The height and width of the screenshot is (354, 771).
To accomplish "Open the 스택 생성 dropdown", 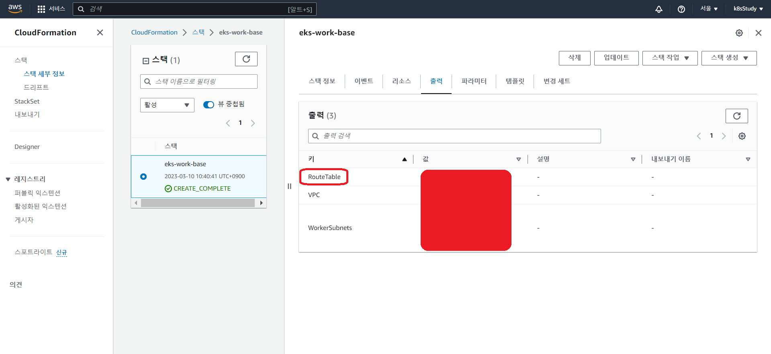I will click(729, 58).
